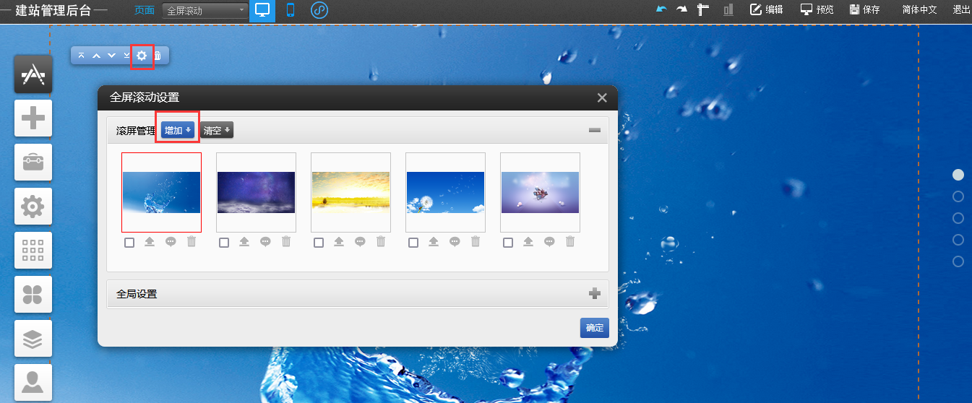Viewport: 972px width, 403px height.
Task: Redo the last action
Action: coord(681,9)
